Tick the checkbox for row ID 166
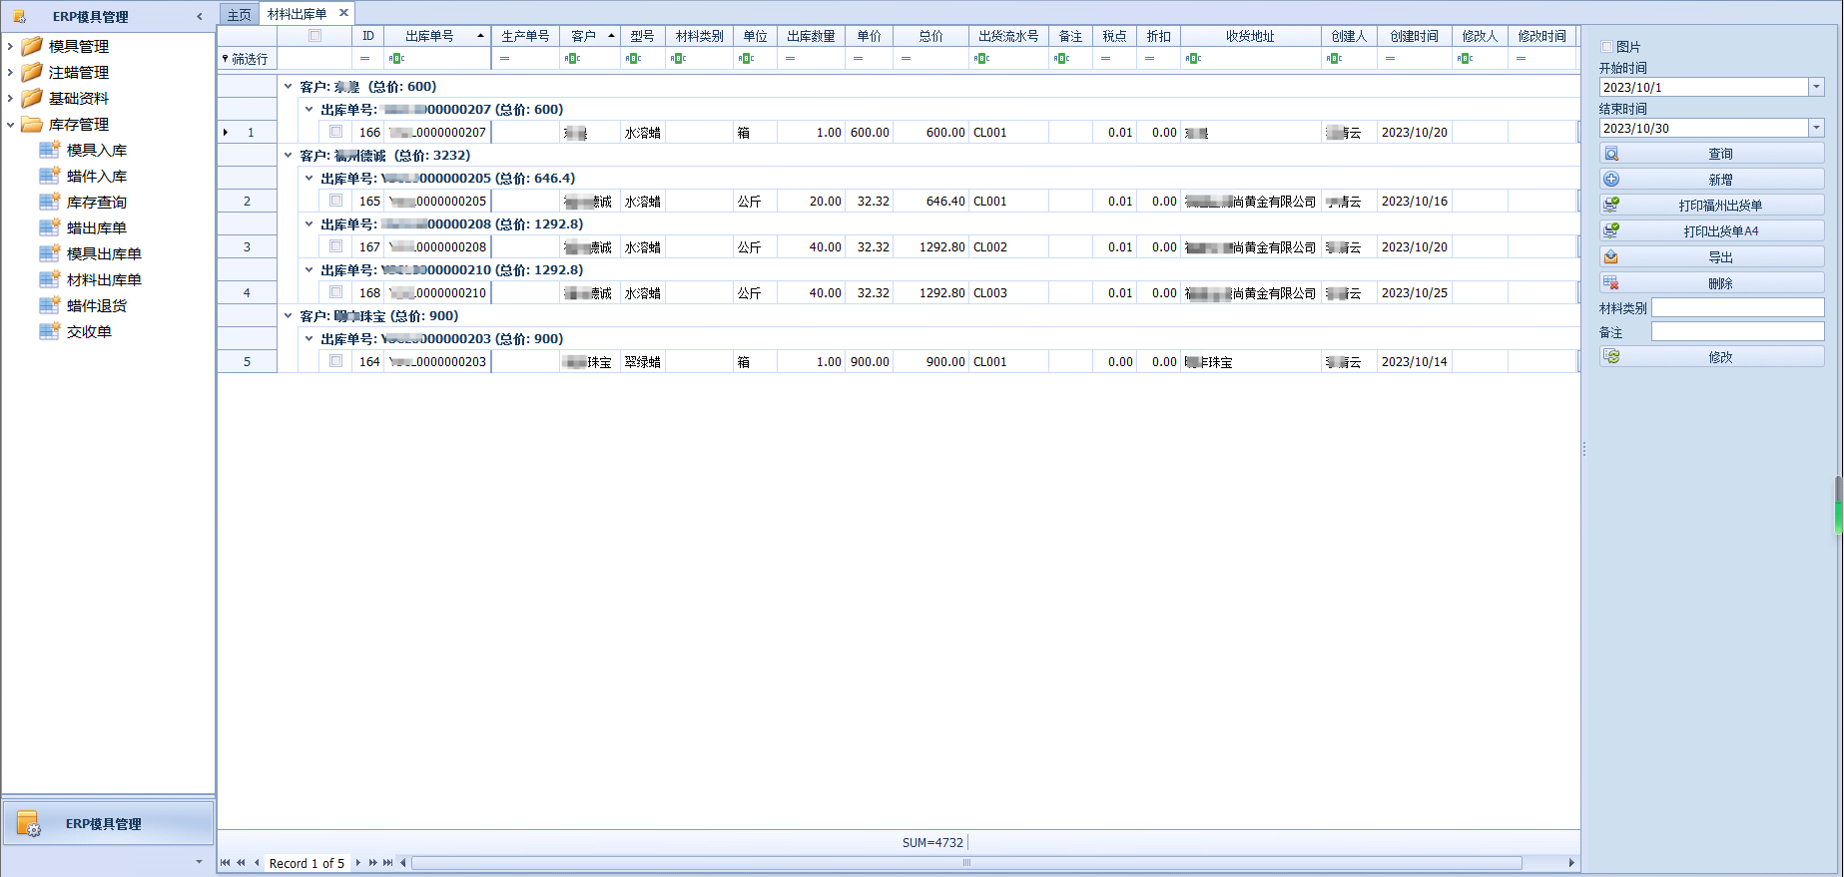The height and width of the screenshot is (877, 1844). coord(335,132)
